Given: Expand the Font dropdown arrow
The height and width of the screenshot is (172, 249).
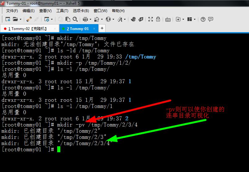Looking at the screenshot, I should [x=125, y=19].
